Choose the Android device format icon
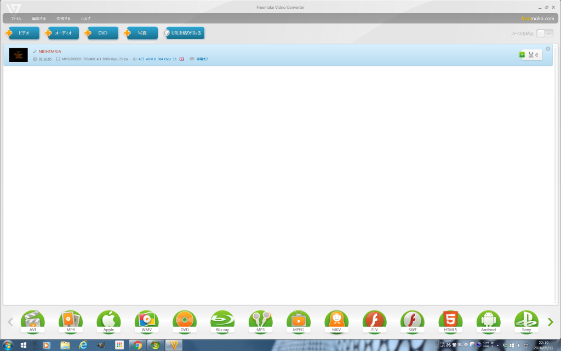561x351 pixels. tap(488, 320)
